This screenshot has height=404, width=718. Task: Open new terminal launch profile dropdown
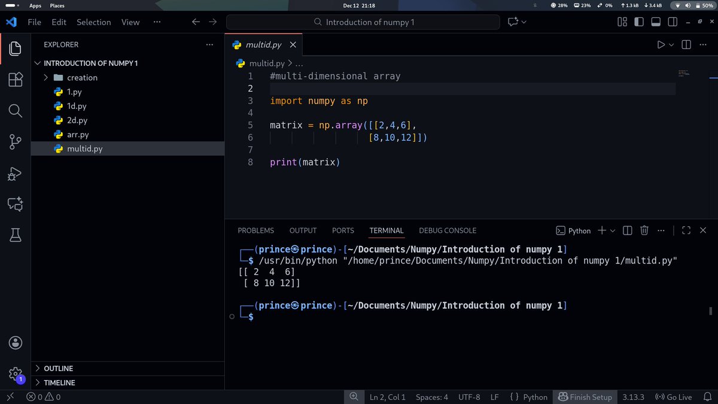click(613, 230)
